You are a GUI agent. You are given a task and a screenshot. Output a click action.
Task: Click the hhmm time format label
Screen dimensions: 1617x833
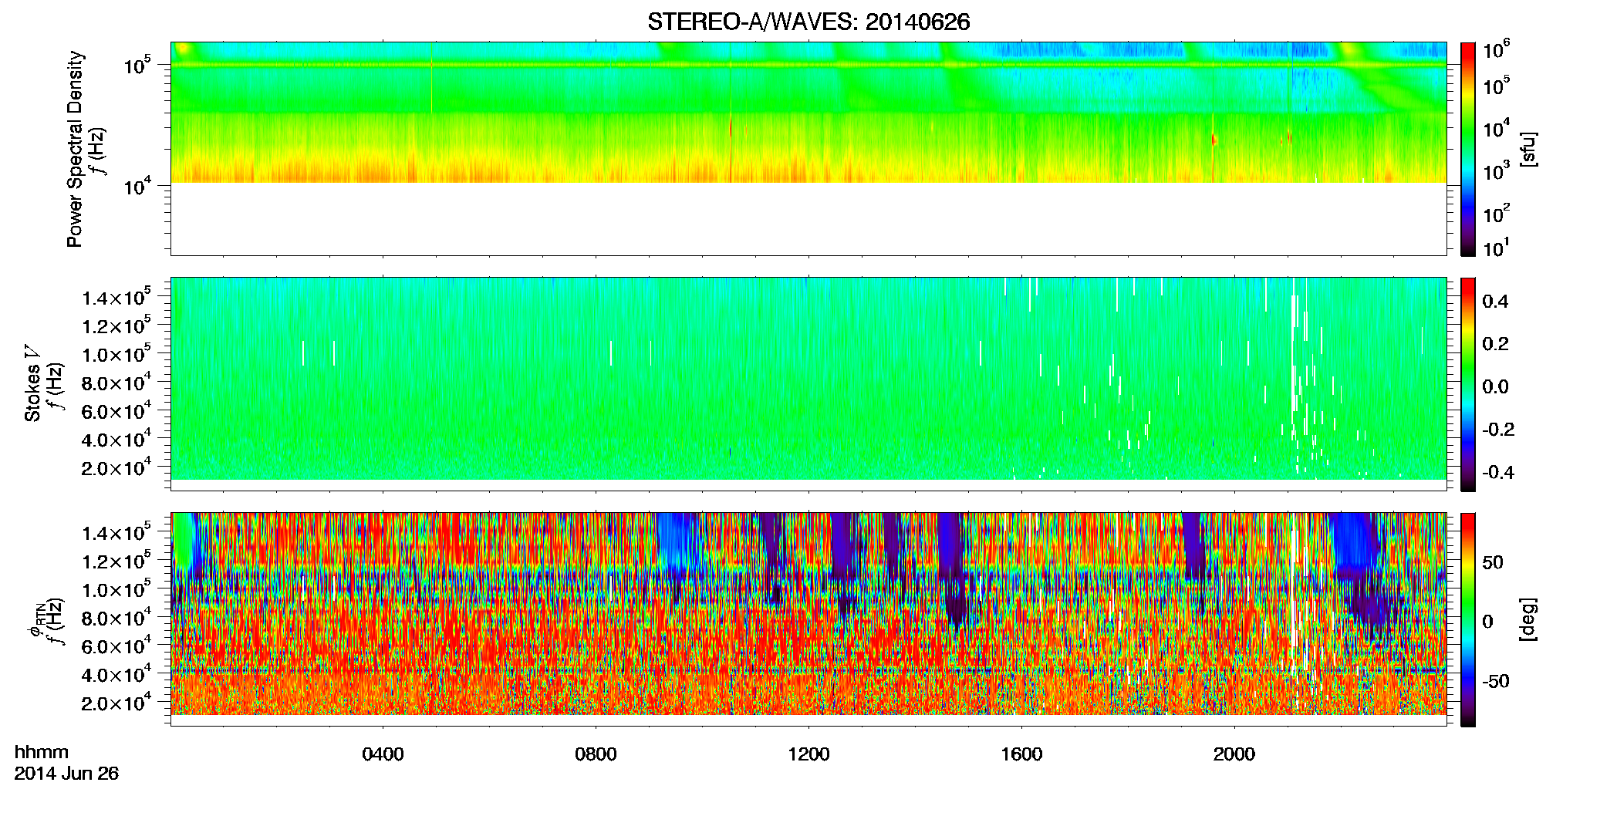(x=42, y=753)
